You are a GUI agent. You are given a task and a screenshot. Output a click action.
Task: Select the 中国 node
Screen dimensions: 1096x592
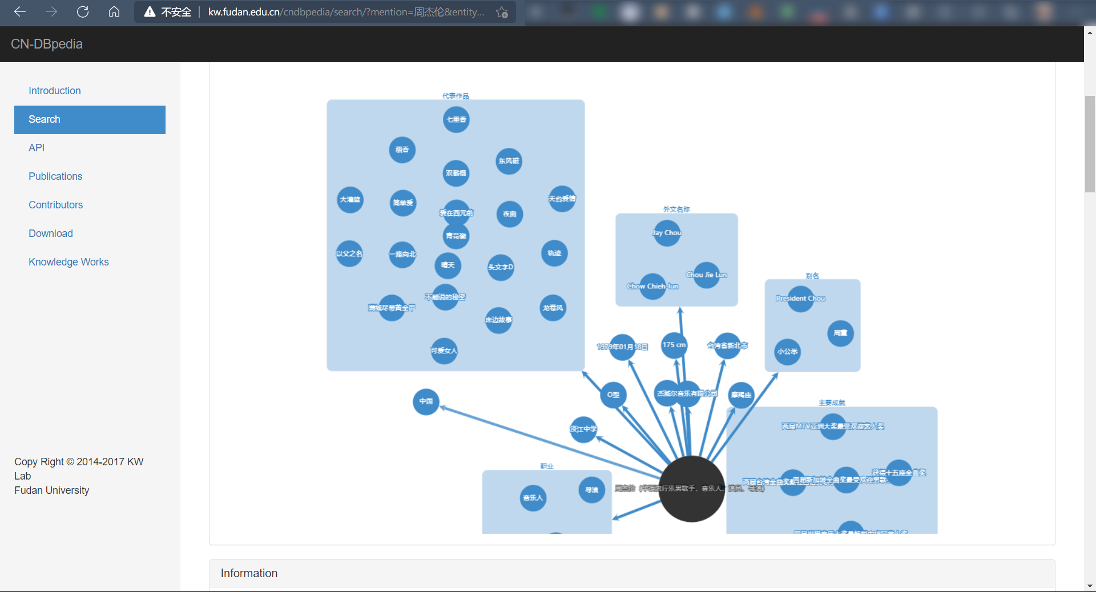point(426,401)
